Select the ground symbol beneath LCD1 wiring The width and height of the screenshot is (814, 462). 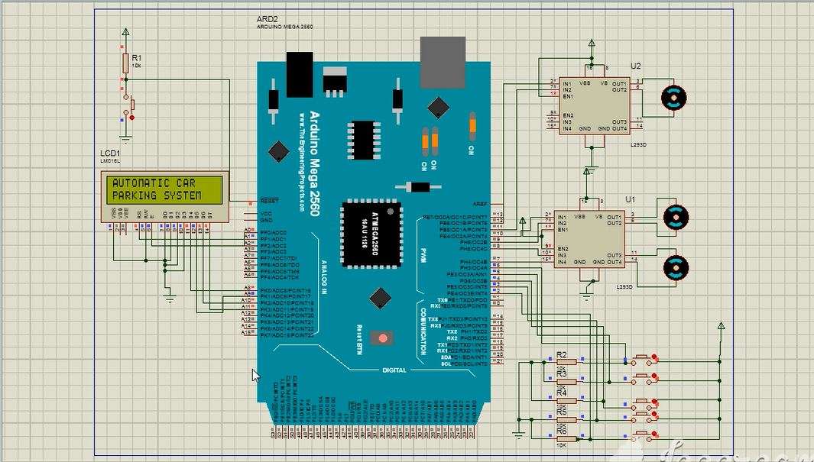169,298
